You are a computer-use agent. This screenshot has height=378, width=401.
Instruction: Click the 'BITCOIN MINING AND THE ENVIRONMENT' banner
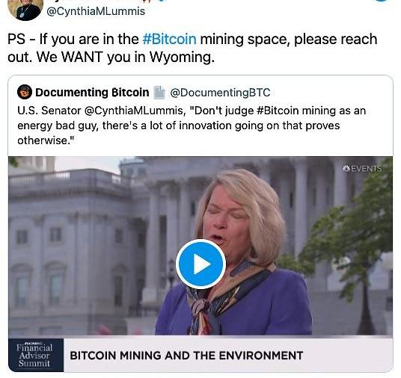point(186,356)
